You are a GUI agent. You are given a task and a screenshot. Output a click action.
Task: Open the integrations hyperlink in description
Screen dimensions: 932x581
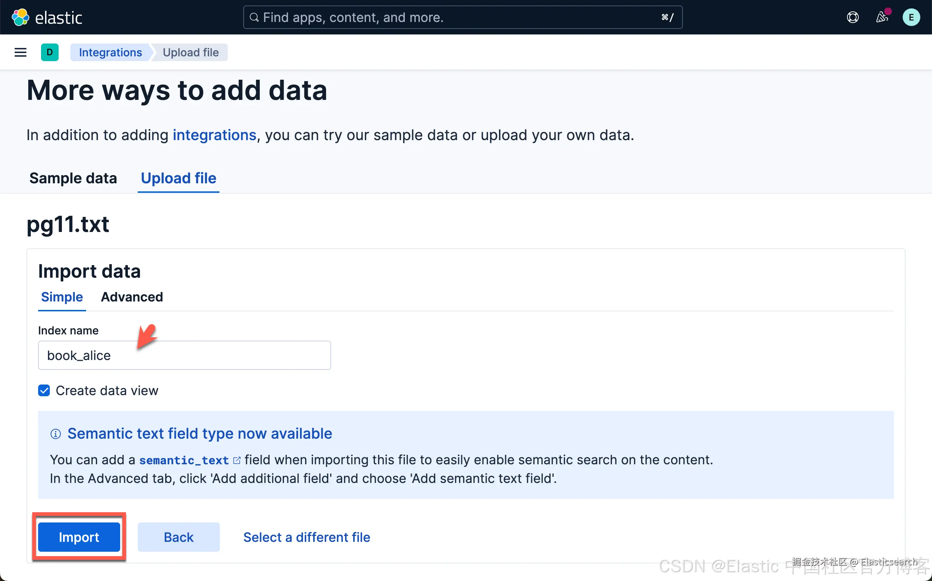tap(214, 135)
